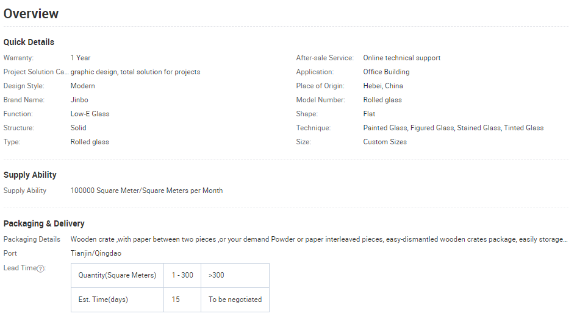Click the Low-E Glass function value
Image resolution: width=577 pixels, height=319 pixels.
(90, 114)
